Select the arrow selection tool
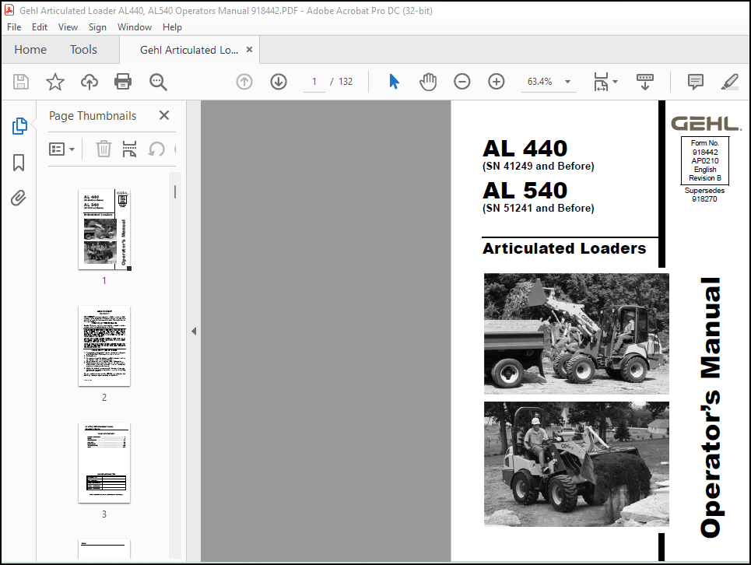751x565 pixels. click(394, 82)
